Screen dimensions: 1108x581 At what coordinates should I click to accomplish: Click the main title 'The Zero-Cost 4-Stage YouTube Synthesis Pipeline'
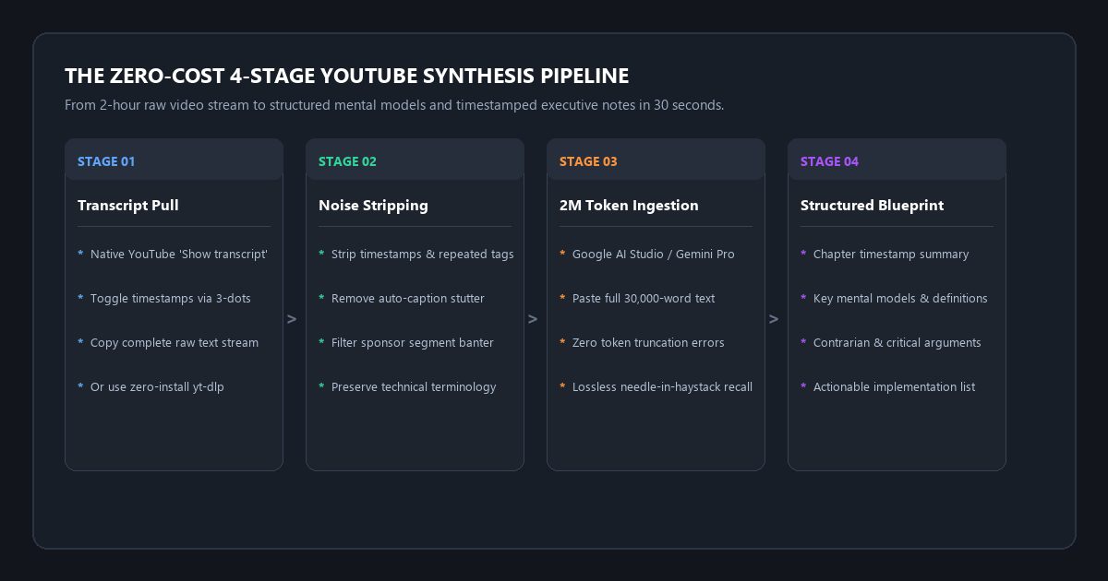347,76
